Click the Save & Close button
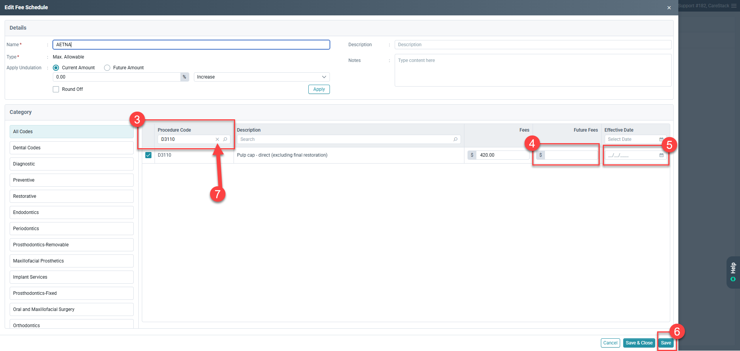The width and height of the screenshot is (740, 351). 639,343
